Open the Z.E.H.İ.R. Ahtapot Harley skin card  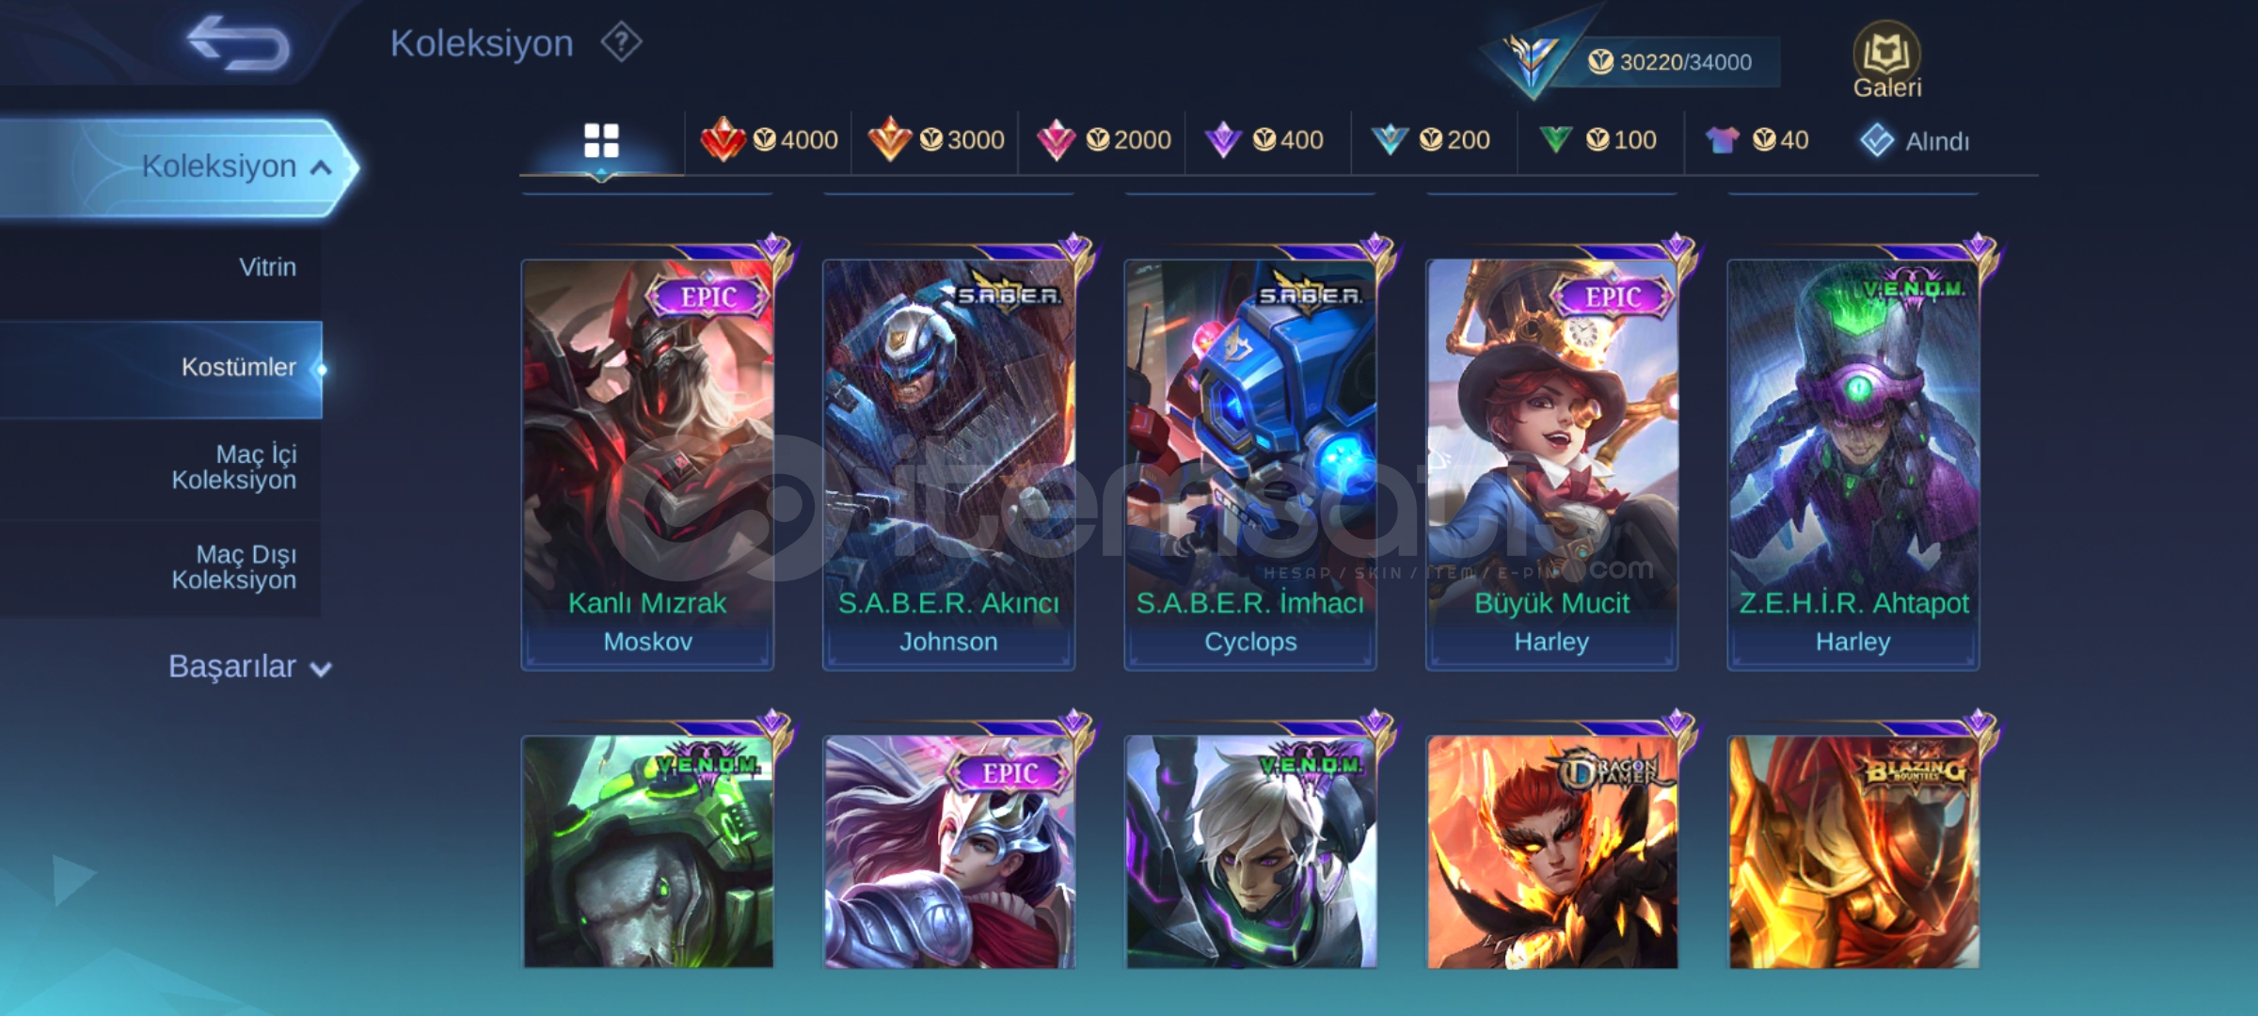pyautogui.click(x=1853, y=464)
